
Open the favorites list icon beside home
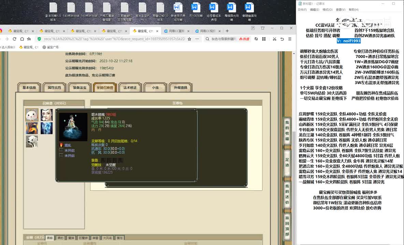tap(29, 39)
